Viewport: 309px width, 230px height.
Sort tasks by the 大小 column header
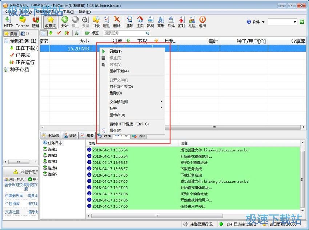(71, 41)
